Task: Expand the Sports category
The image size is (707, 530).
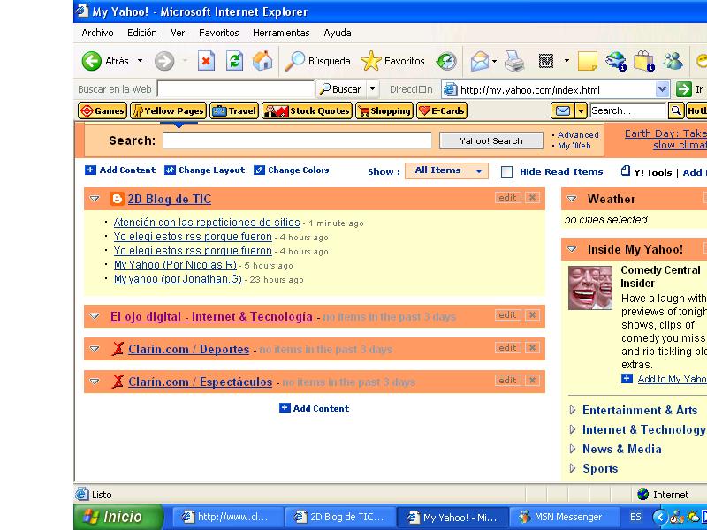Action: [x=573, y=468]
